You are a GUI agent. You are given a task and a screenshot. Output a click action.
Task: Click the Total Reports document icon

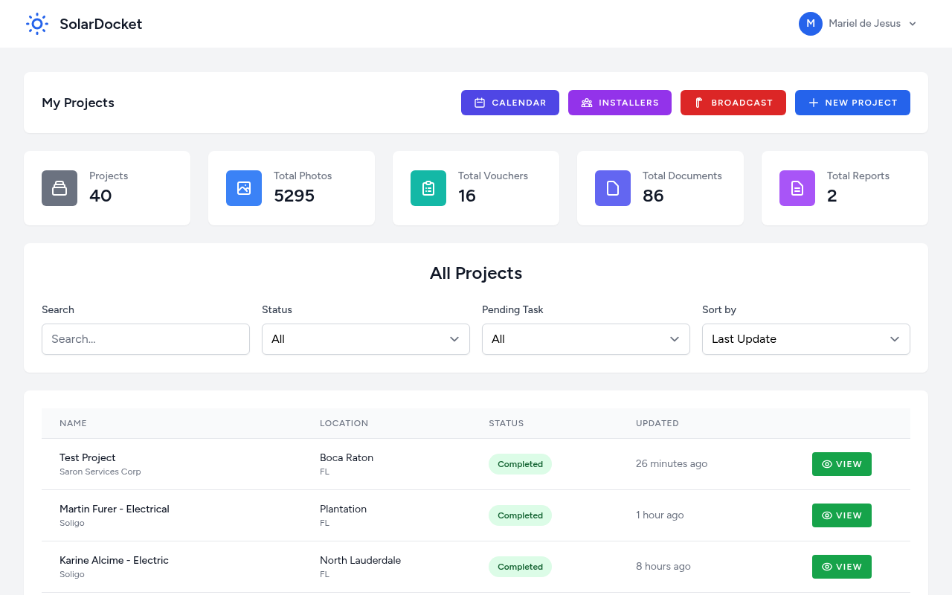coord(797,188)
